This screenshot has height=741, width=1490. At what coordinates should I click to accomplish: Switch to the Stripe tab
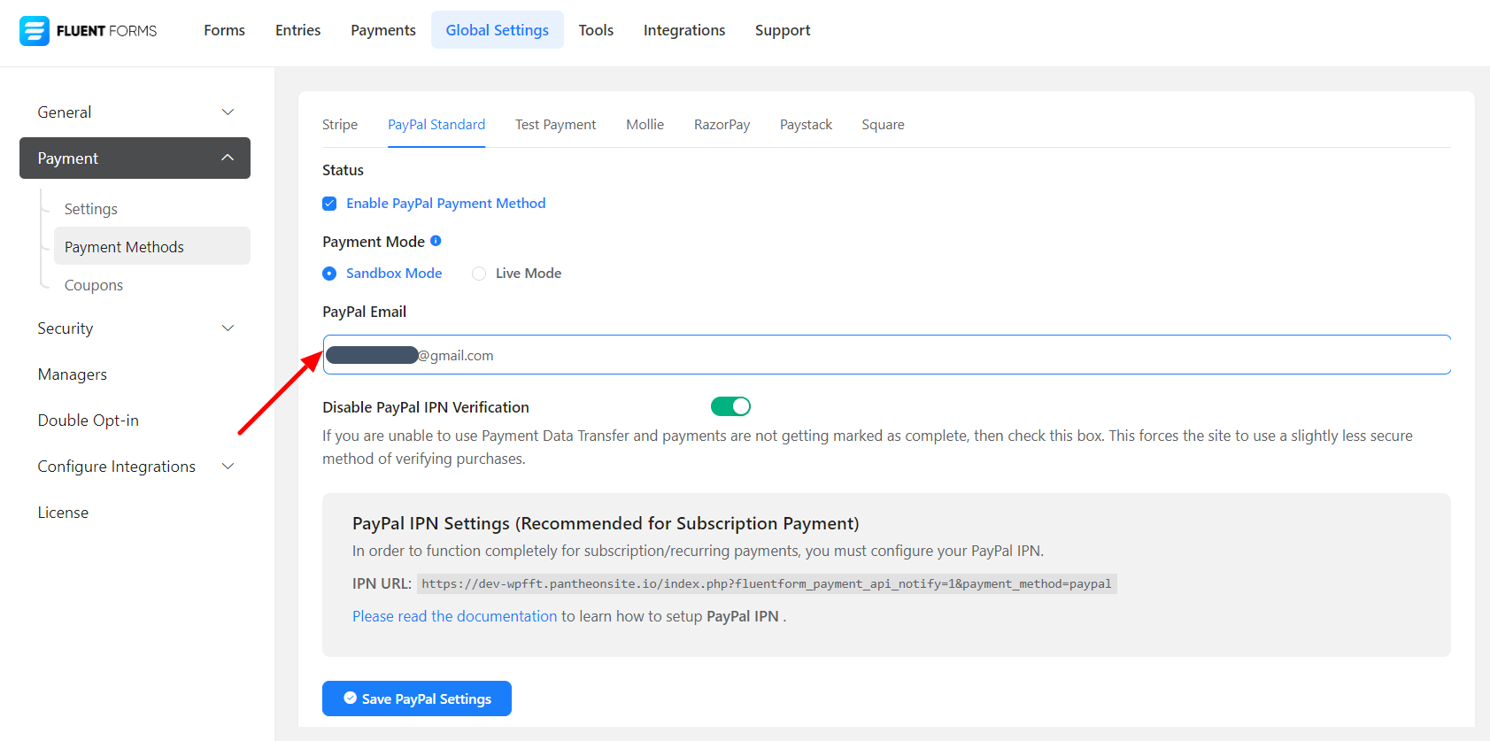coord(340,125)
